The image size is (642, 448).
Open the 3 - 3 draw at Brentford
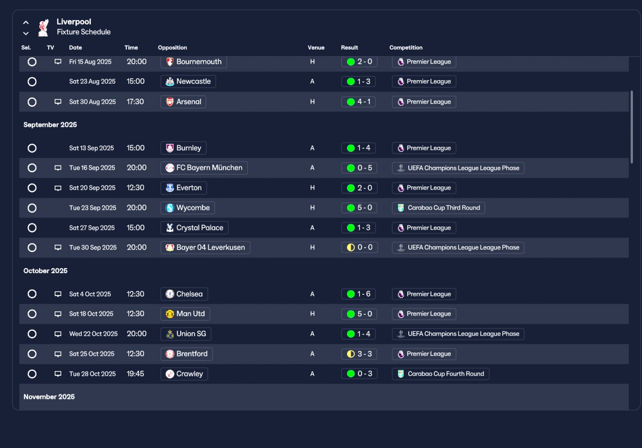click(359, 354)
